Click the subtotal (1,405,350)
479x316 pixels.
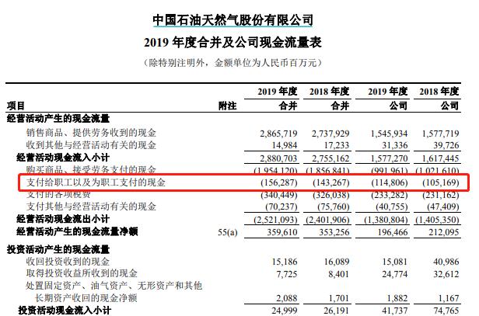tap(438, 220)
